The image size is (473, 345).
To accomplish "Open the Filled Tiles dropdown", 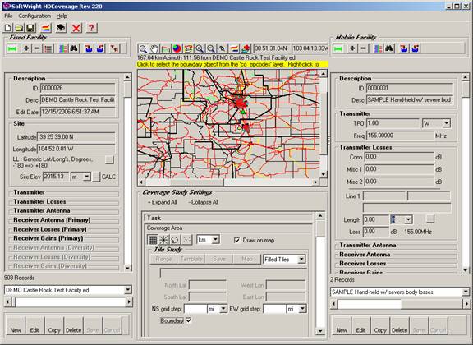I will pyautogui.click(x=301, y=260).
